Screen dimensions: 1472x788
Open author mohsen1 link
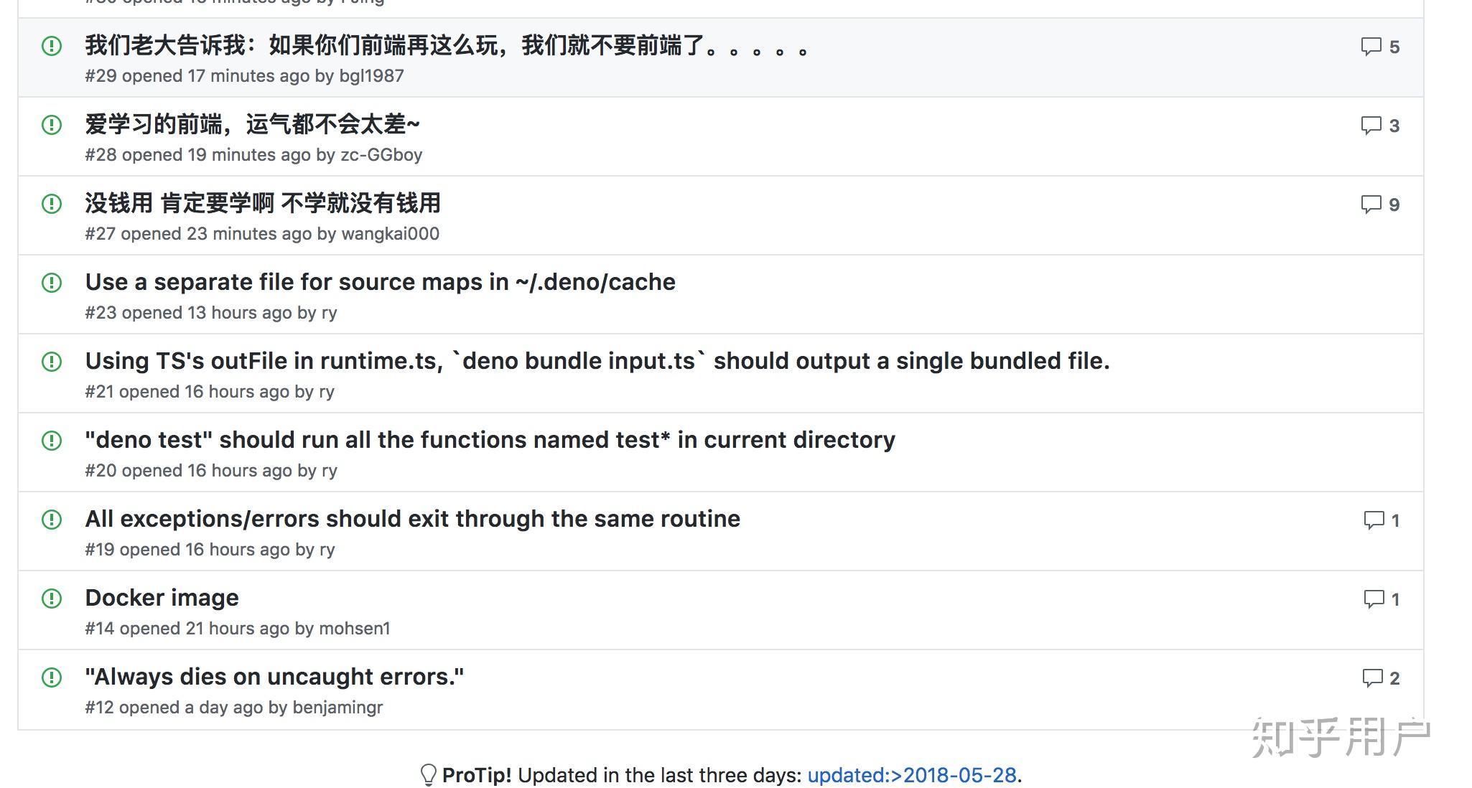coord(354,629)
